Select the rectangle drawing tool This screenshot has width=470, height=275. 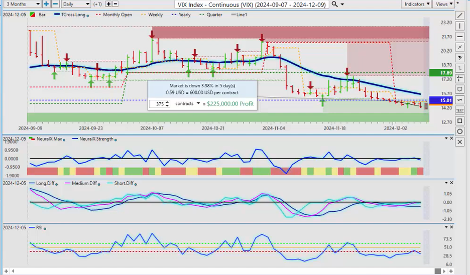(460, 121)
